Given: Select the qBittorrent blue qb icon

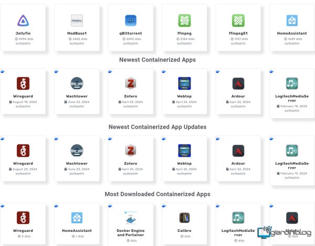Looking at the screenshot, I should (x=131, y=20).
